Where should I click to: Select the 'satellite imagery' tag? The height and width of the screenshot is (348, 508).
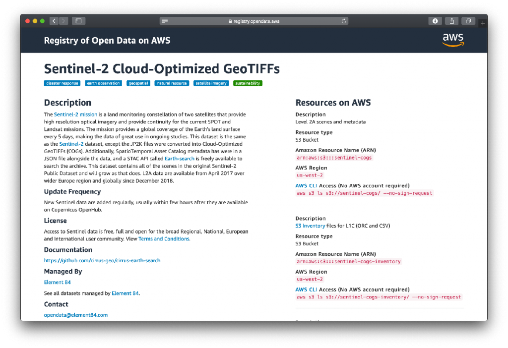point(211,83)
